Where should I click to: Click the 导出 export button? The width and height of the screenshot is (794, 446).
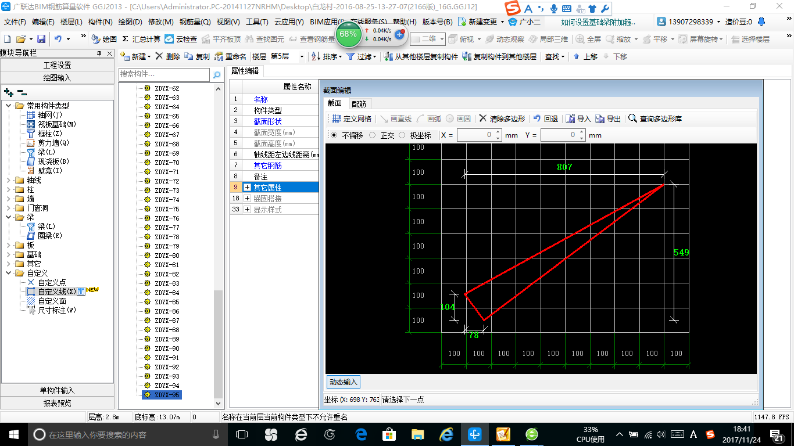[608, 118]
